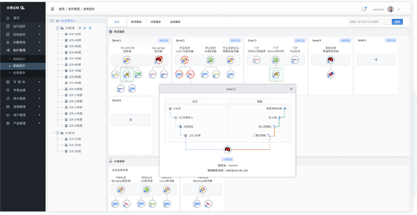
Task: Click the imap service icon in Sever2
Action: pyautogui.click(x=216, y=74)
